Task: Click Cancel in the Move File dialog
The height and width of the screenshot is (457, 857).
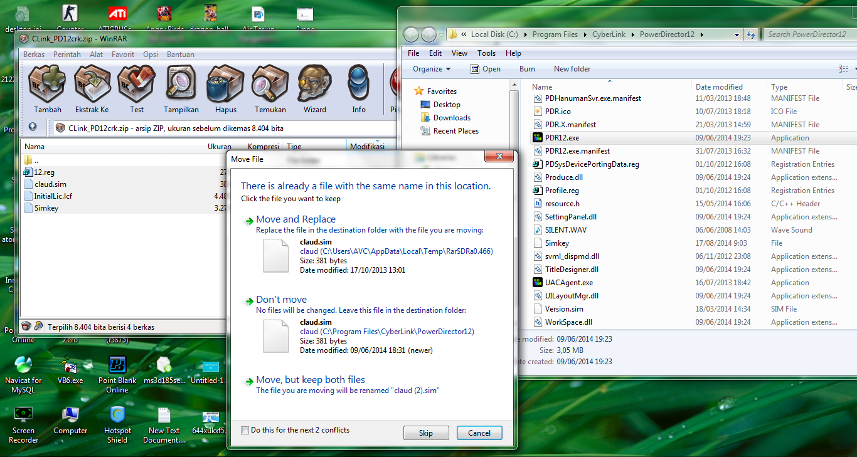Action: [x=479, y=433]
